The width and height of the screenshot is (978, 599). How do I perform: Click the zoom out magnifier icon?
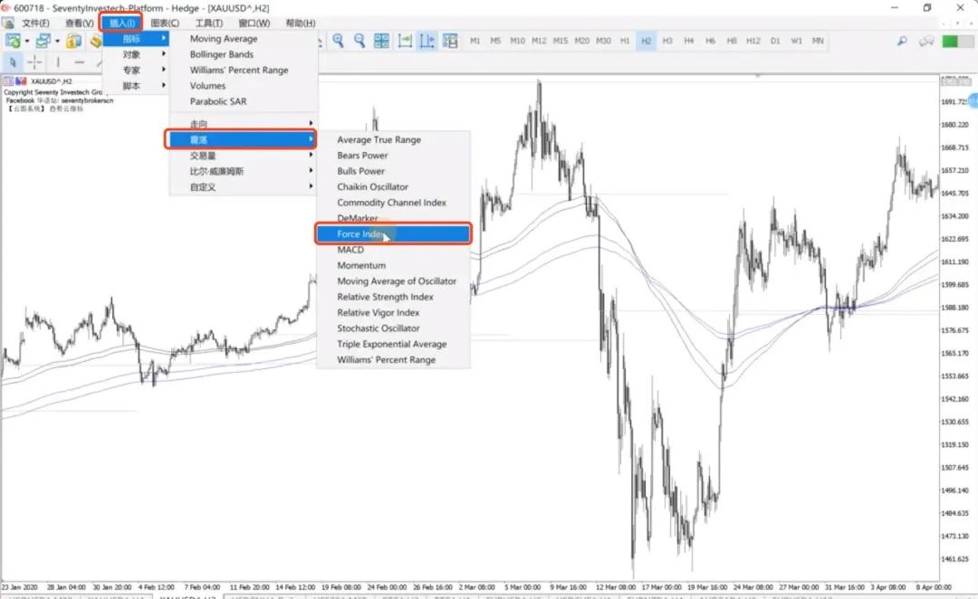pos(360,41)
